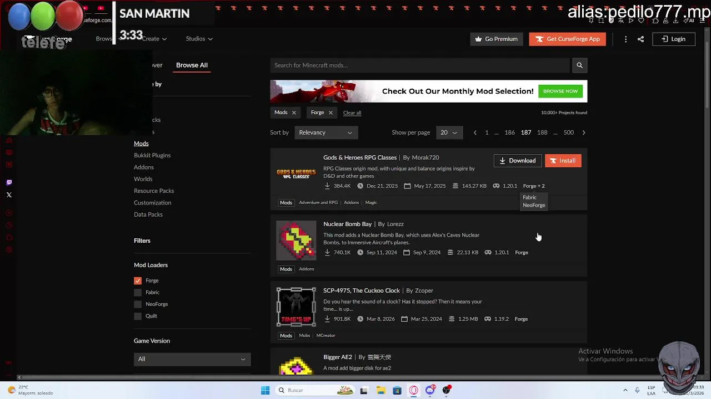Open the browser extensions puzzle icon
711x399 pixels.
[656, 21]
